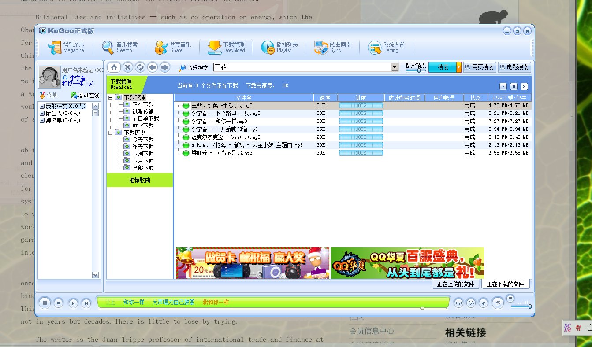Click the stop-loading X navigation button
Screen dimensions: 592x347
pyautogui.click(x=128, y=67)
